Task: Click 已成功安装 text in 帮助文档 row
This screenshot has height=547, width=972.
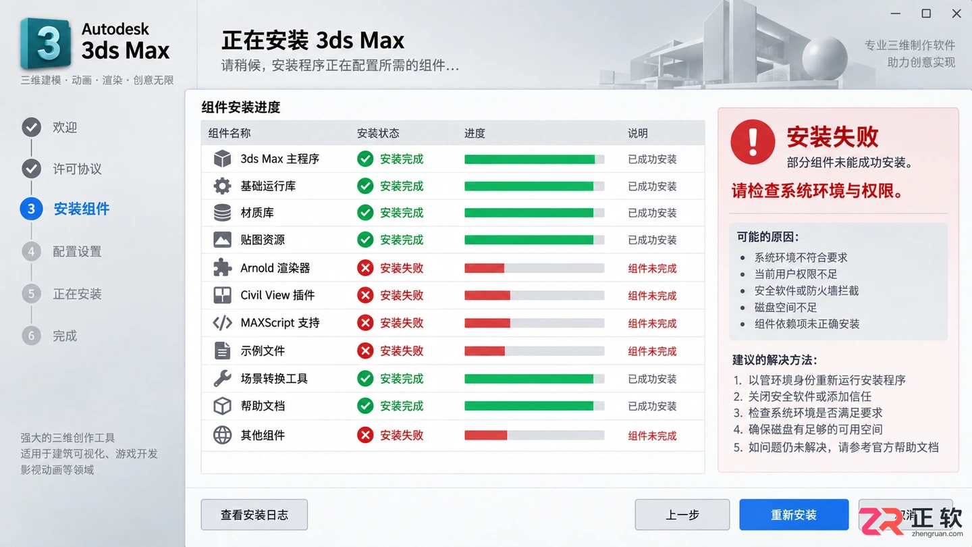Action: 652,406
